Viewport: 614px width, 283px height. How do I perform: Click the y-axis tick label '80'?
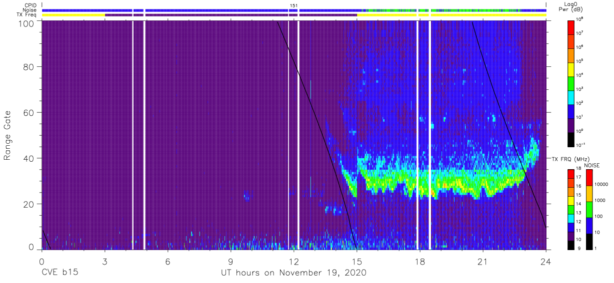pos(29,67)
